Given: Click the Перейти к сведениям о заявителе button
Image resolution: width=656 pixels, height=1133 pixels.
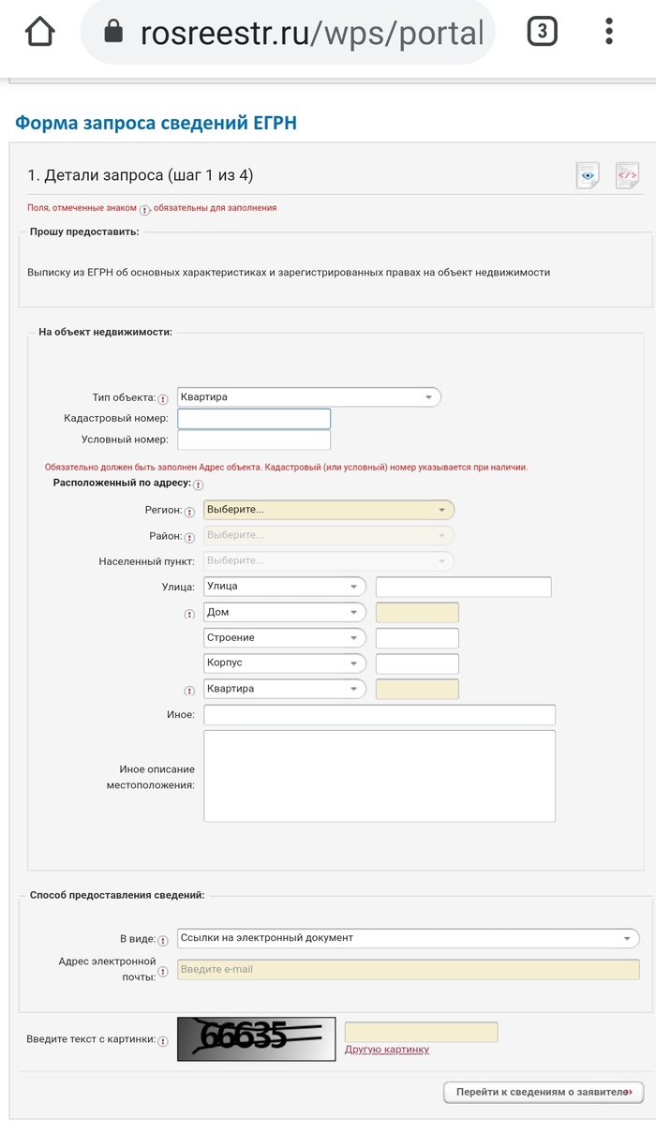Looking at the screenshot, I should pos(543,1092).
